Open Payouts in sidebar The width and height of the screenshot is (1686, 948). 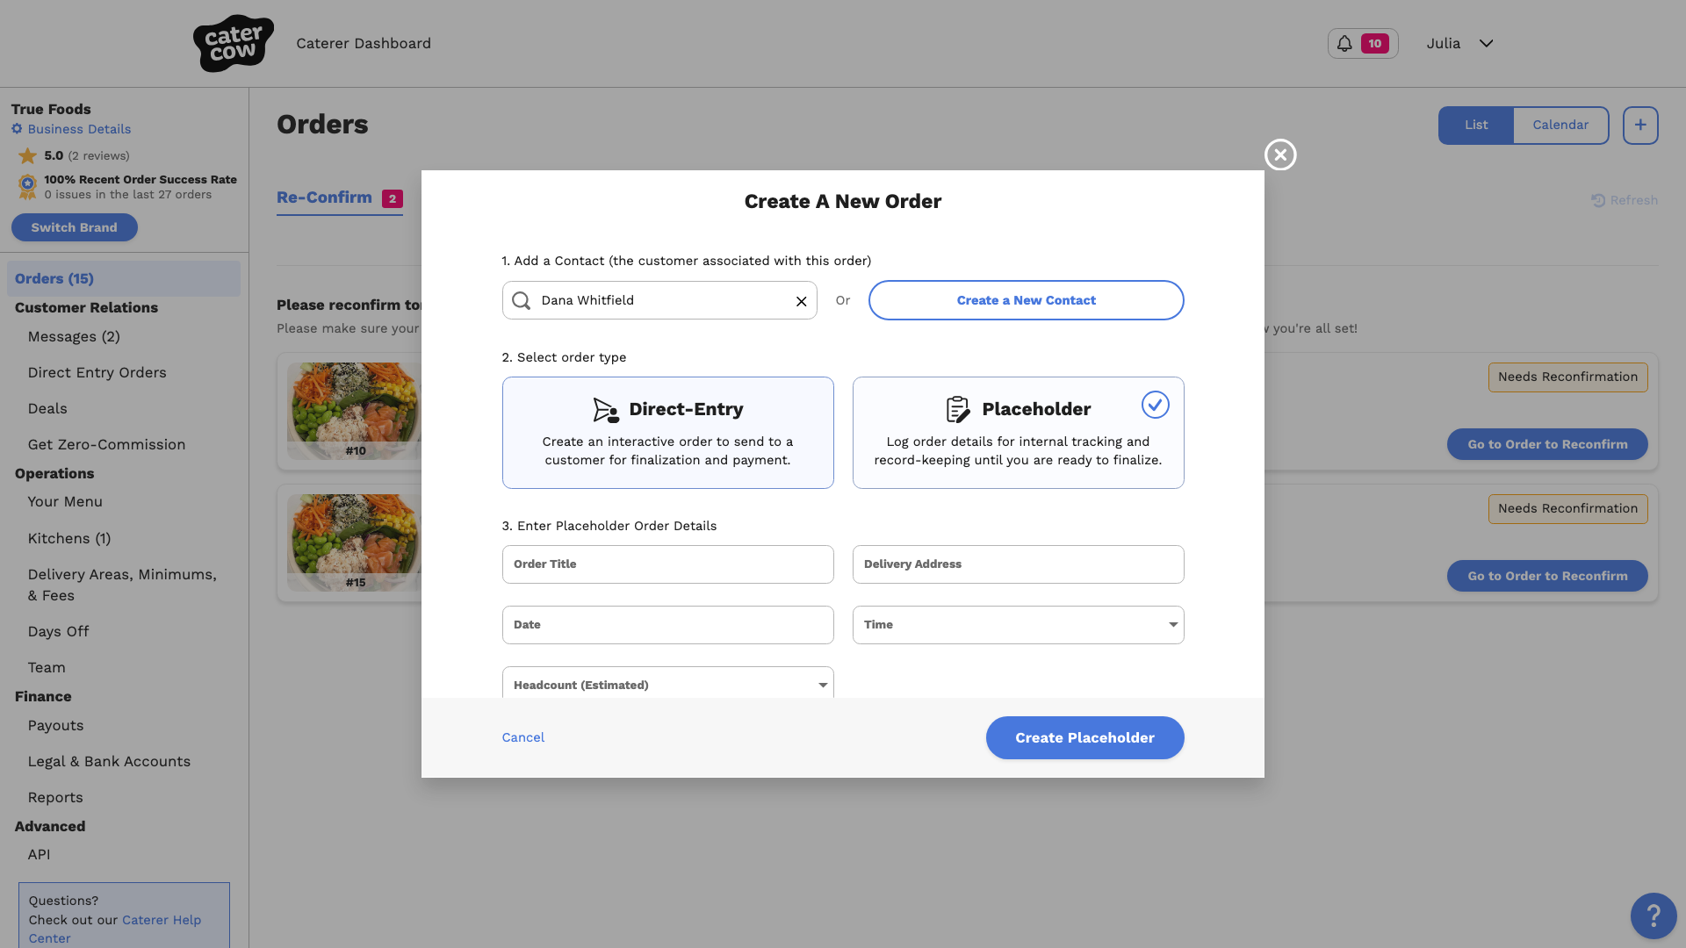coord(55,726)
